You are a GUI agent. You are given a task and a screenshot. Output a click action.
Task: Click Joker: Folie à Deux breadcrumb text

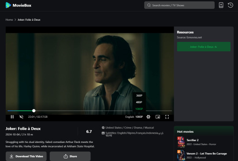click(29, 20)
